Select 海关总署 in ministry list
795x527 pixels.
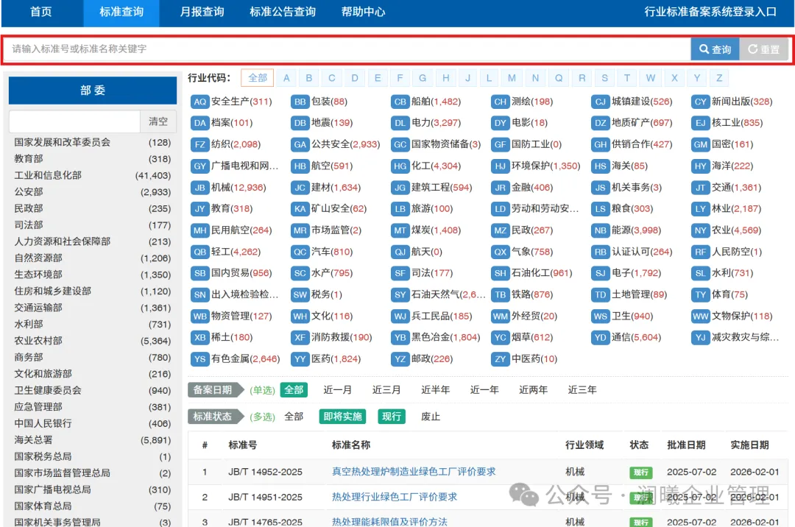[x=93, y=440]
